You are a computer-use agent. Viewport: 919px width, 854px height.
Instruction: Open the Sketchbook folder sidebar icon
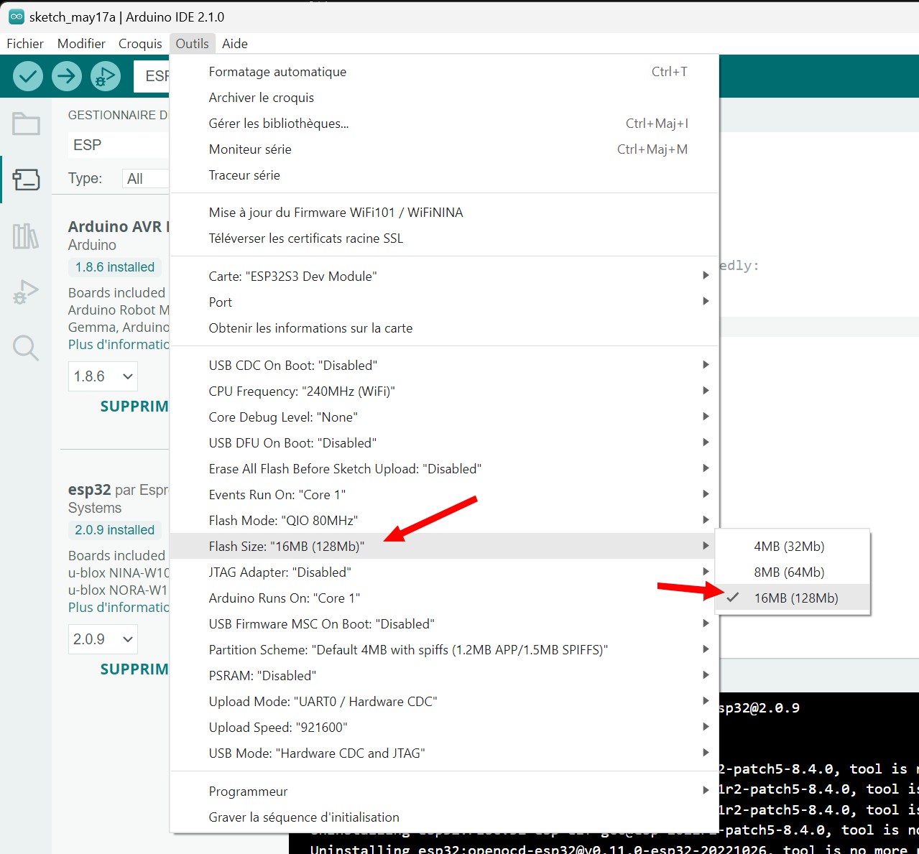point(26,124)
